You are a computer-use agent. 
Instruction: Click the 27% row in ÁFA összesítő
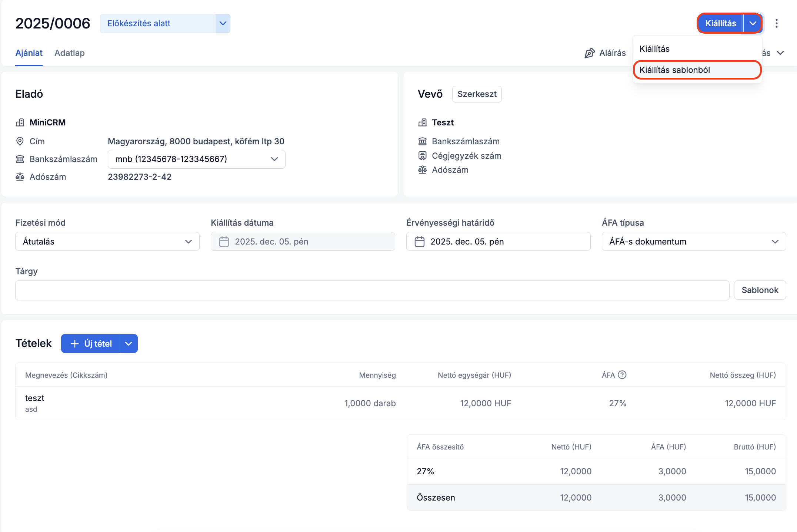tap(597, 471)
